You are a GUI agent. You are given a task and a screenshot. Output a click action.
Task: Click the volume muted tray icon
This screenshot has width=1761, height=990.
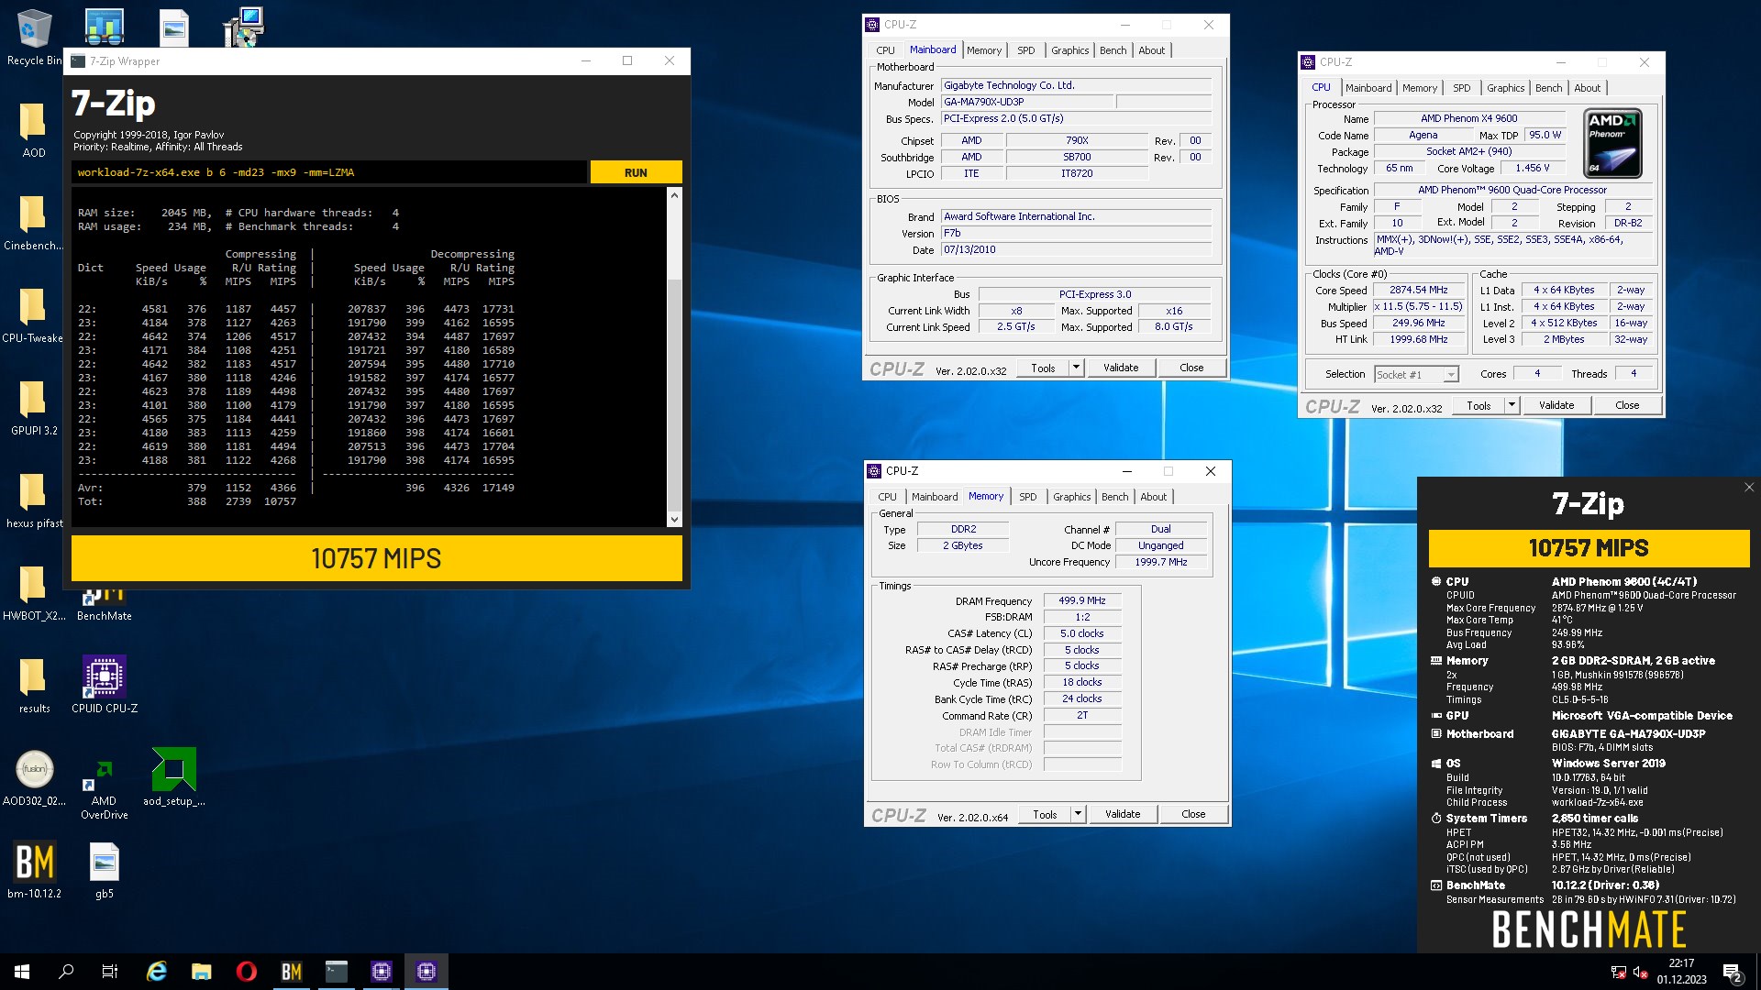[1641, 972]
